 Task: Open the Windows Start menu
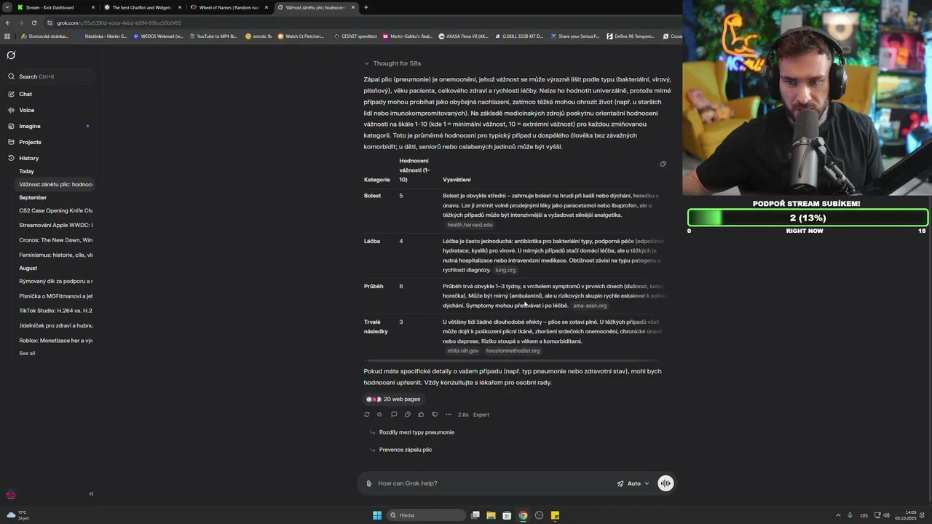(x=377, y=515)
